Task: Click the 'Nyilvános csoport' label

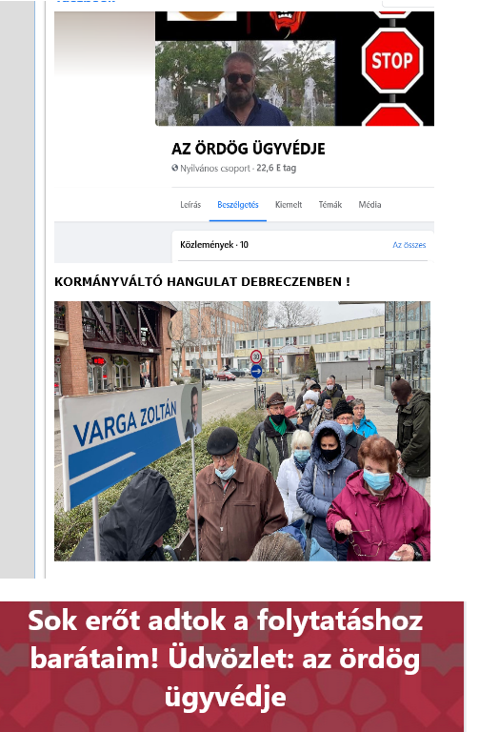Action: [x=215, y=168]
